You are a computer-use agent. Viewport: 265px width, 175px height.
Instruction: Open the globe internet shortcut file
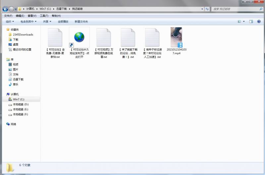tap(79, 37)
